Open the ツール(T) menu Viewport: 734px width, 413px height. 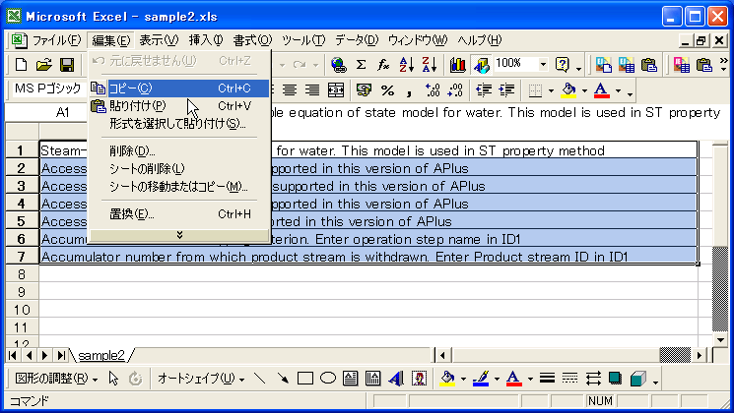303,40
